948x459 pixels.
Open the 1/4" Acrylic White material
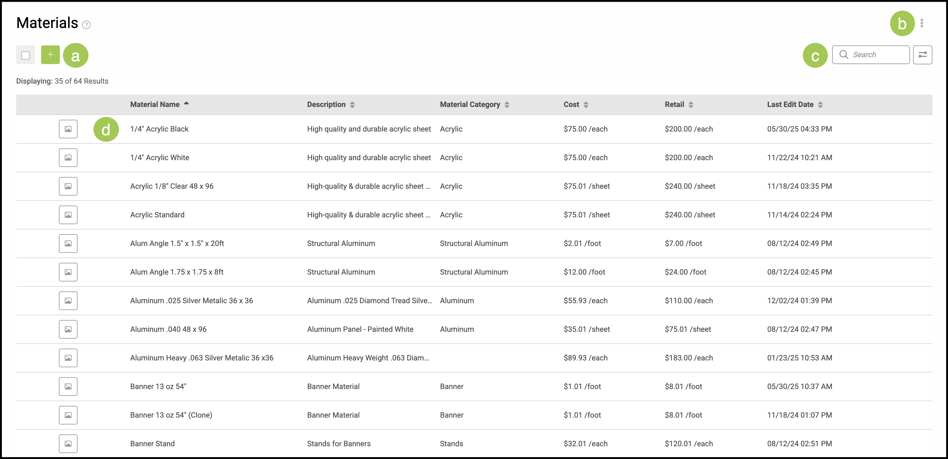click(x=160, y=158)
